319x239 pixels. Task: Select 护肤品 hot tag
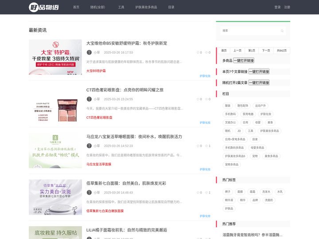229,208
